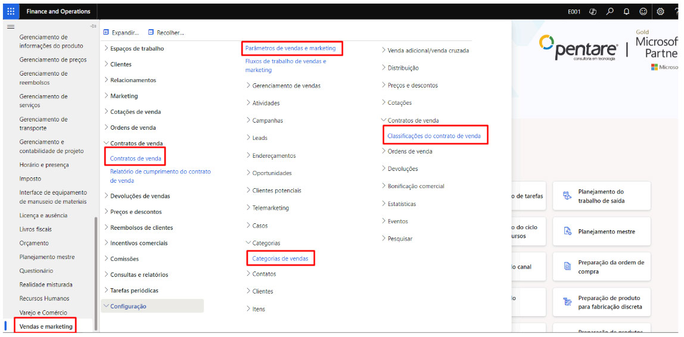Expand the Ordens de venda group in first column
Screen dimensions: 684x337
(x=132, y=127)
